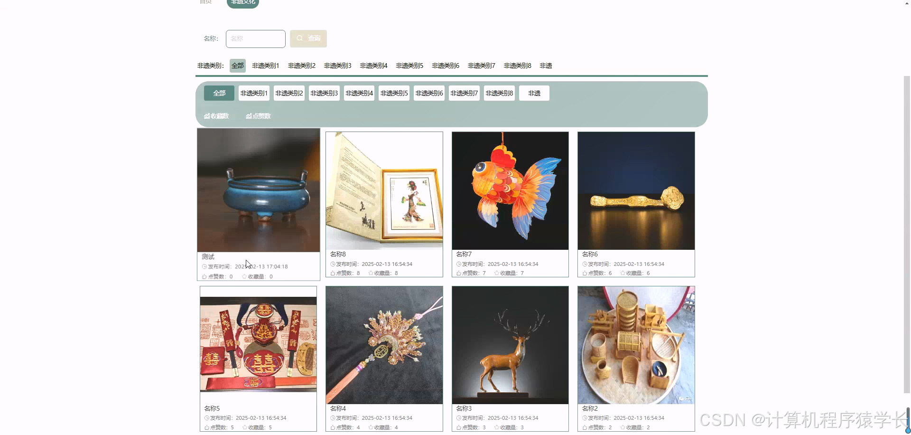This screenshot has width=911, height=435.
Task: Click white 非遗类别3 button in green panel
Action: [324, 93]
